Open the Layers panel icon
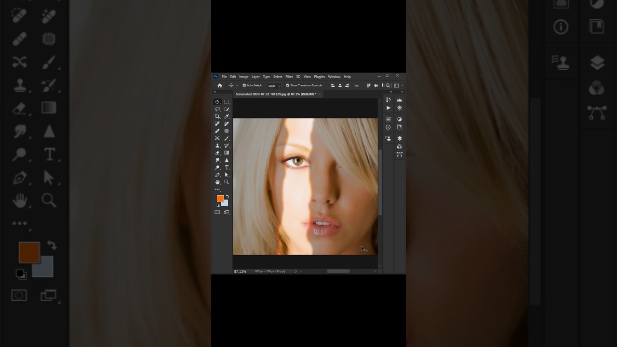This screenshot has width=617, height=347. [400, 138]
